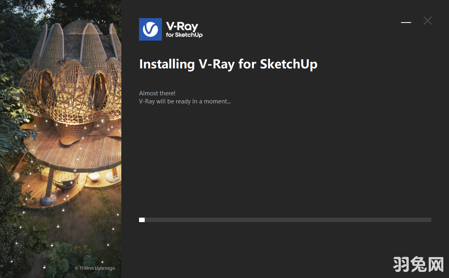Click the X close icon top right
The image size is (449, 278).
coord(427,21)
